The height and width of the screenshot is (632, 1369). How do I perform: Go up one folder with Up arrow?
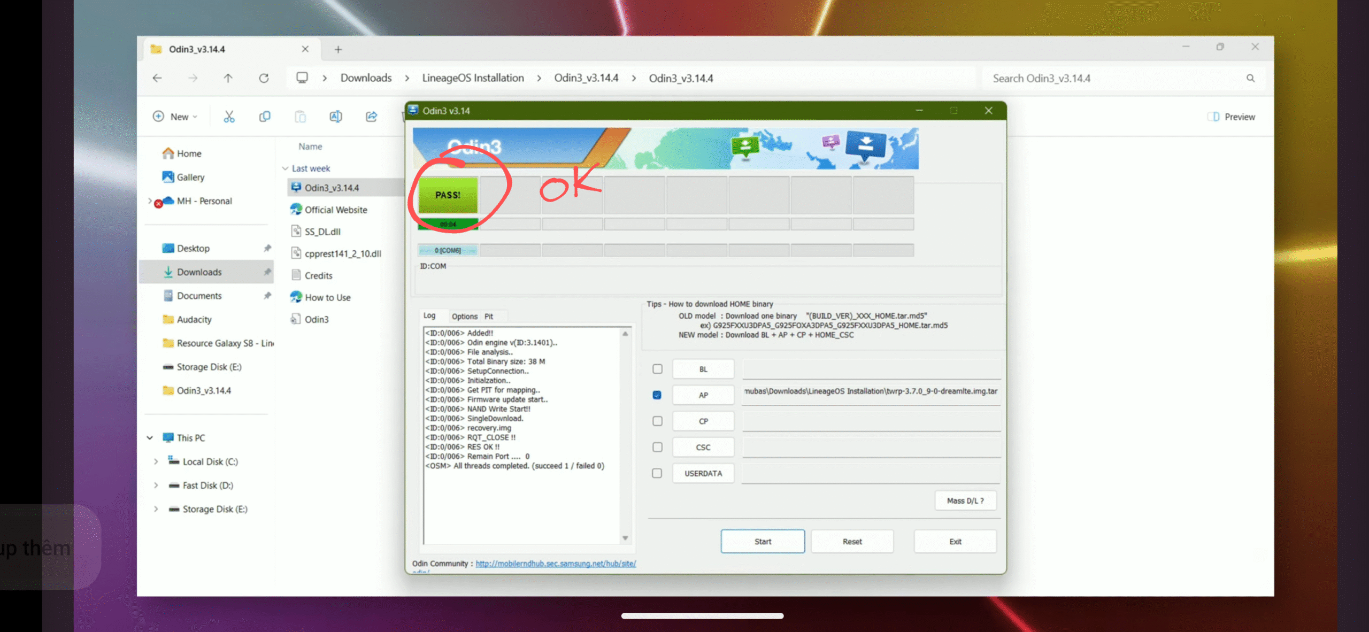click(x=228, y=78)
